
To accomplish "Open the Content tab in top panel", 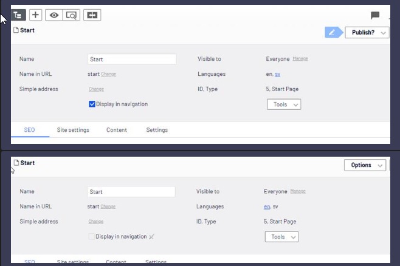I will pyautogui.click(x=117, y=130).
